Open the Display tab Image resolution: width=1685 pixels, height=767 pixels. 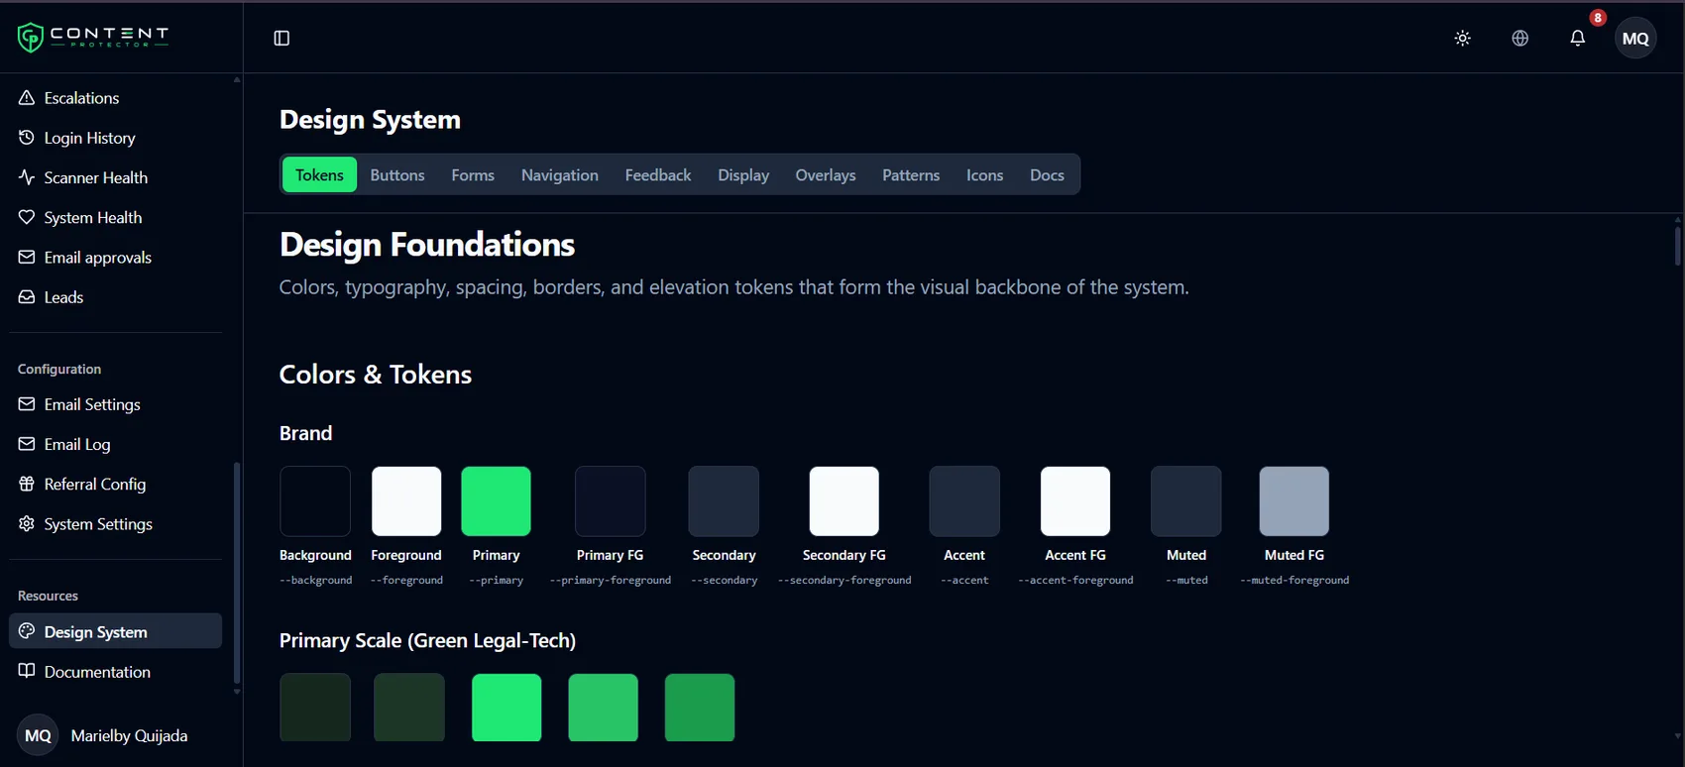743,174
